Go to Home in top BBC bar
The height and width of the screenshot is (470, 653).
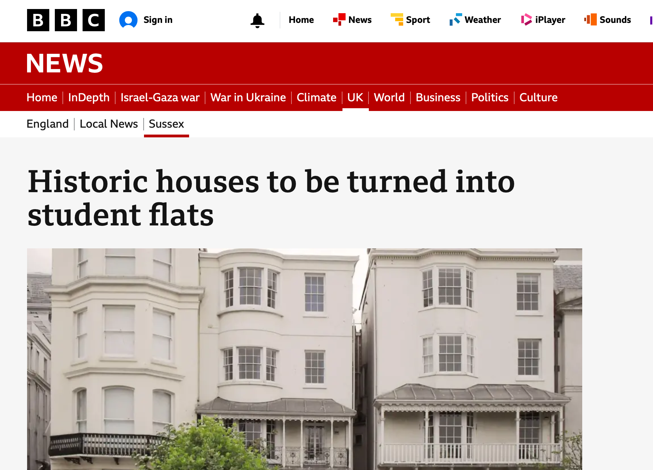[301, 20]
